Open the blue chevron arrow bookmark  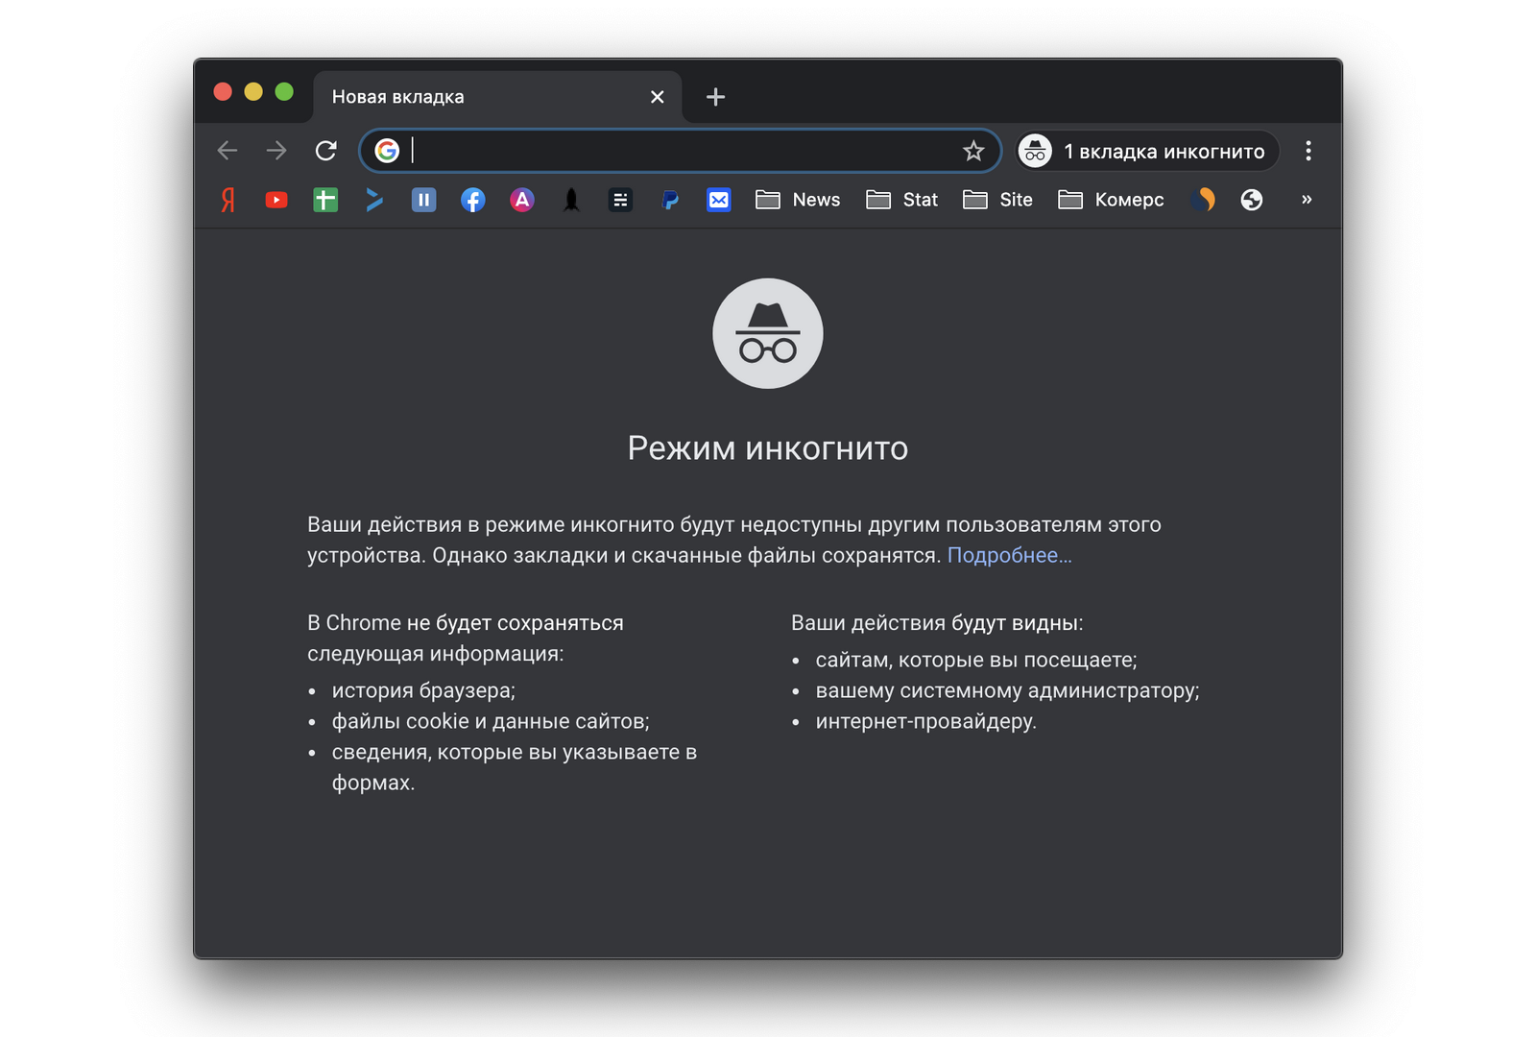coord(374,200)
